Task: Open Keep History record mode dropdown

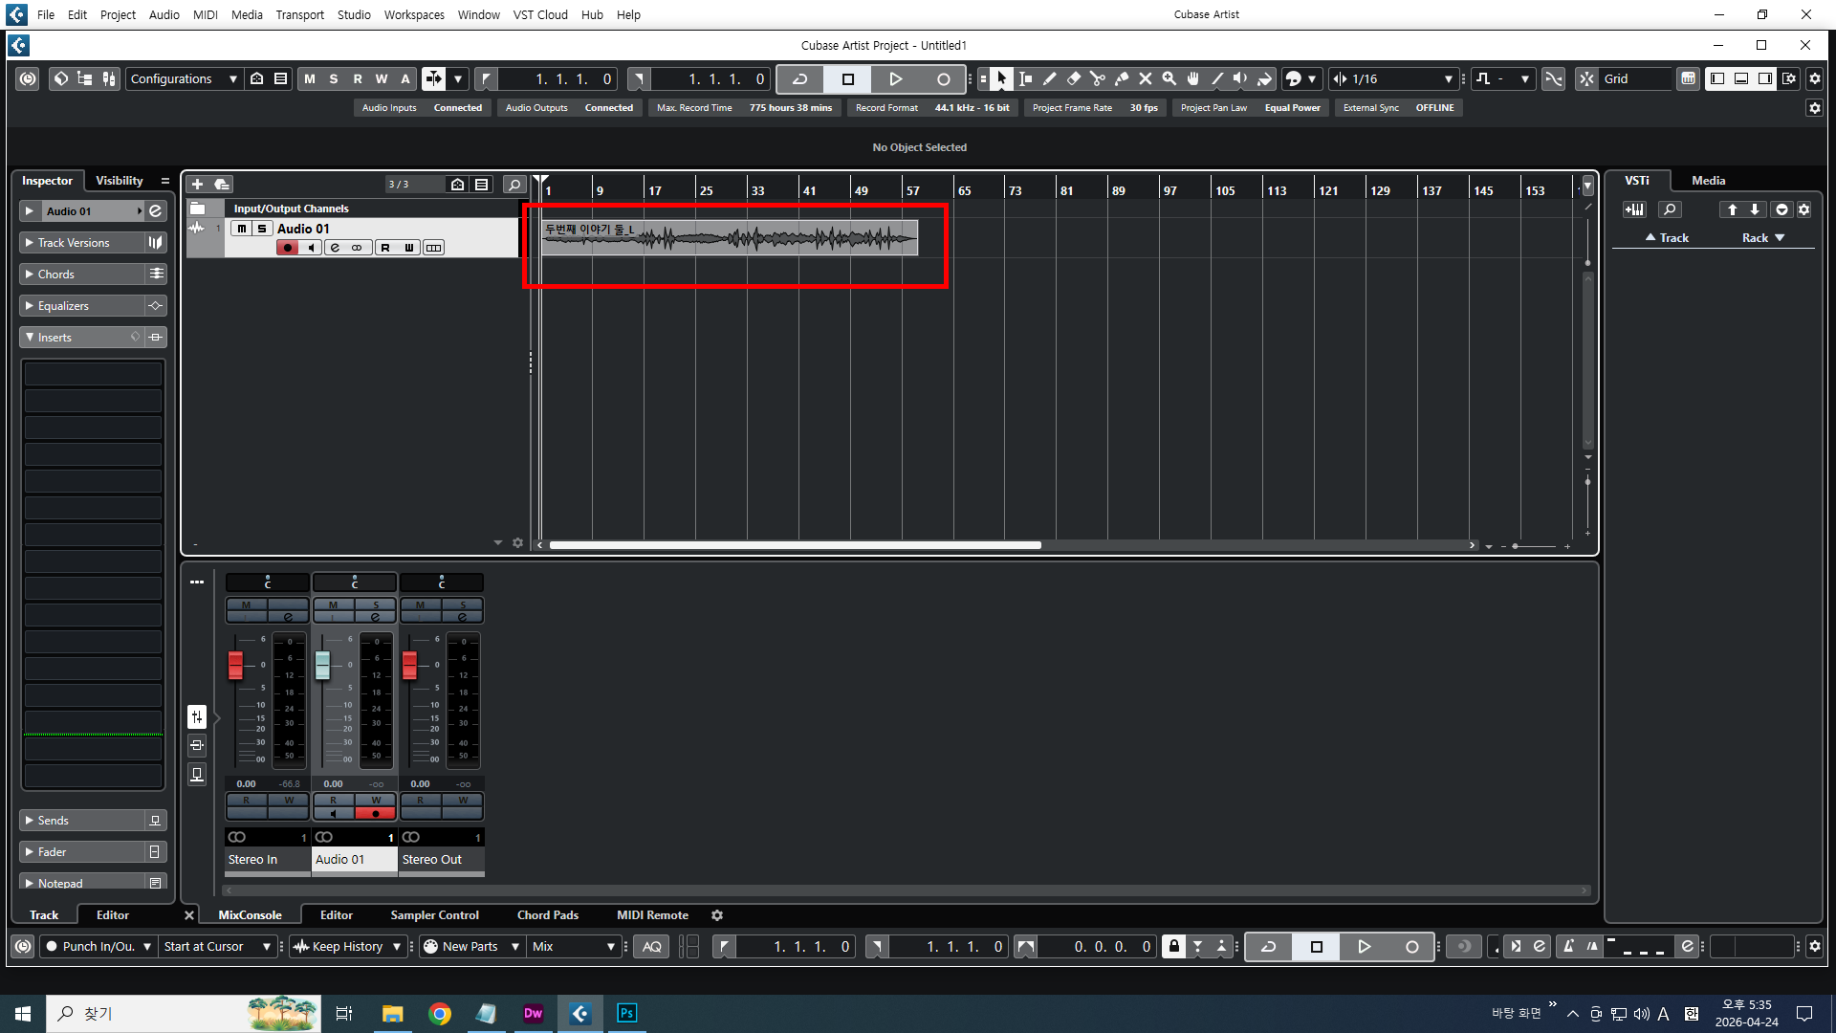Action: tap(347, 947)
